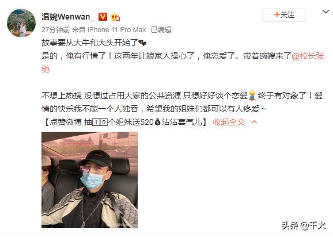
Task: Open the 27分钟前 timestamp link
Action: tap(56, 30)
